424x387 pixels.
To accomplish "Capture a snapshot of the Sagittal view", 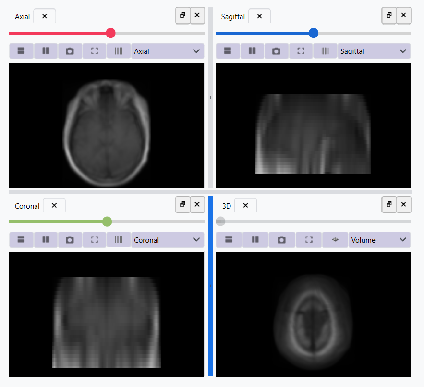I will (x=276, y=51).
